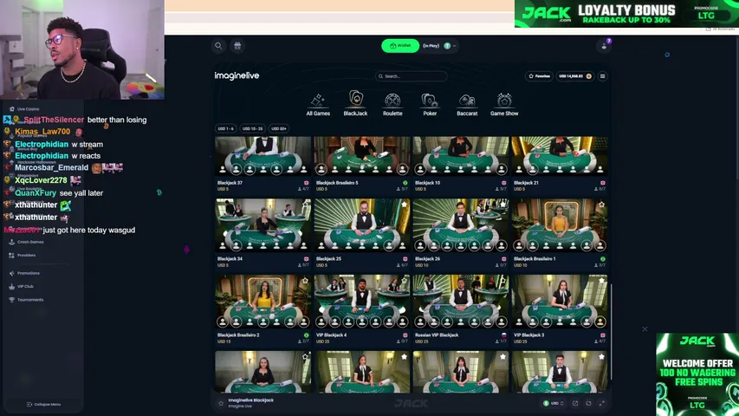This screenshot has height=416, width=739.
Task: Open the Blackjack 21 table
Action: pyautogui.click(x=560, y=156)
